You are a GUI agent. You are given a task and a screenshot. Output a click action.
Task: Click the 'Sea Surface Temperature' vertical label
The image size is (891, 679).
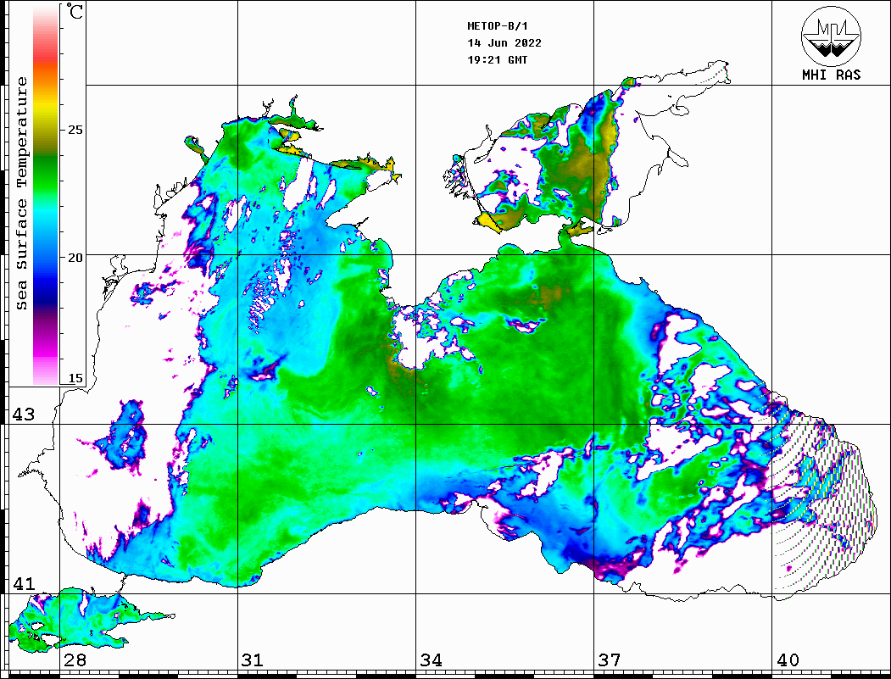click(21, 194)
